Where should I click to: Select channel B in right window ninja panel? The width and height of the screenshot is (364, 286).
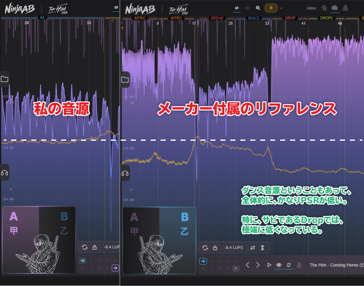click(x=185, y=217)
